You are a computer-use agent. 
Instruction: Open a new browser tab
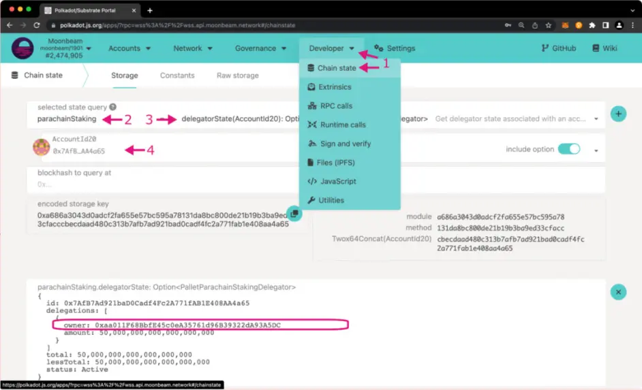[x=150, y=11]
